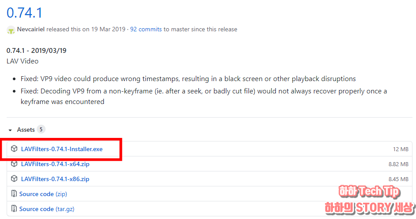Download LAVFilters-0.74.1-x86.zip
This screenshot has width=416, height=219.
(x=55, y=179)
